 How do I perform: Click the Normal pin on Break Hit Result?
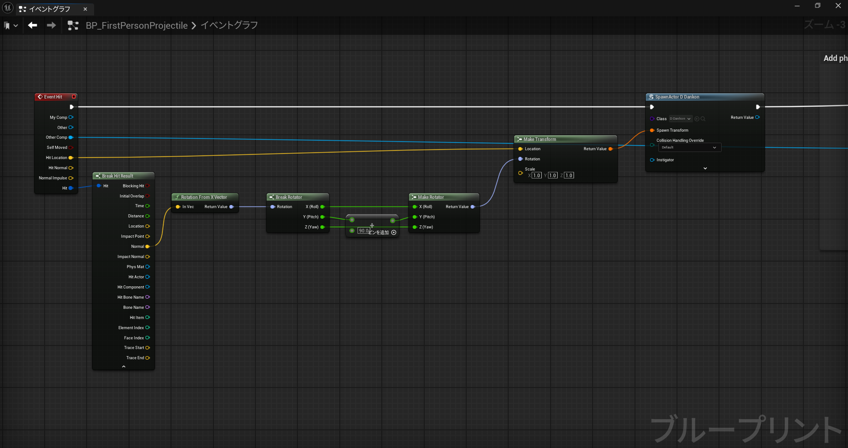[x=148, y=247]
